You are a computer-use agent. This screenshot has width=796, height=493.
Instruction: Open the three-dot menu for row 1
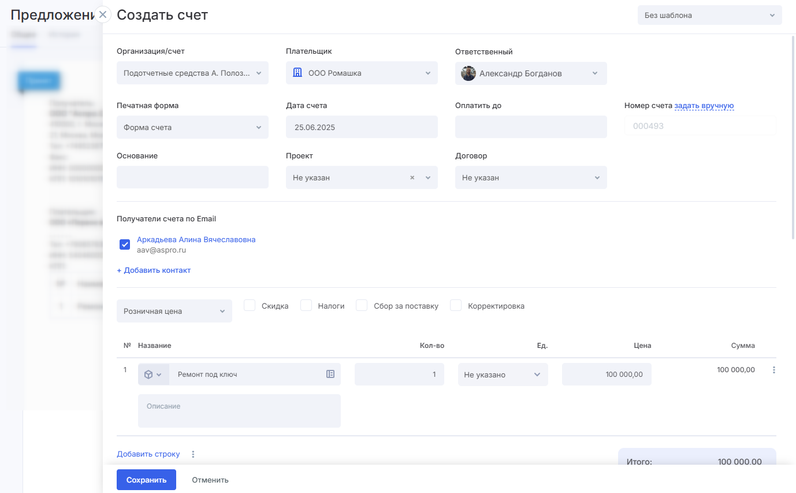point(774,370)
